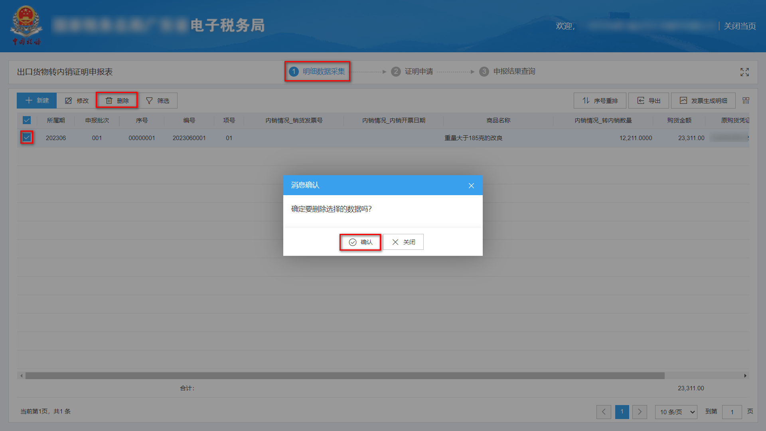
Task: 切换到证明申请步骤
Action: pyautogui.click(x=418, y=71)
